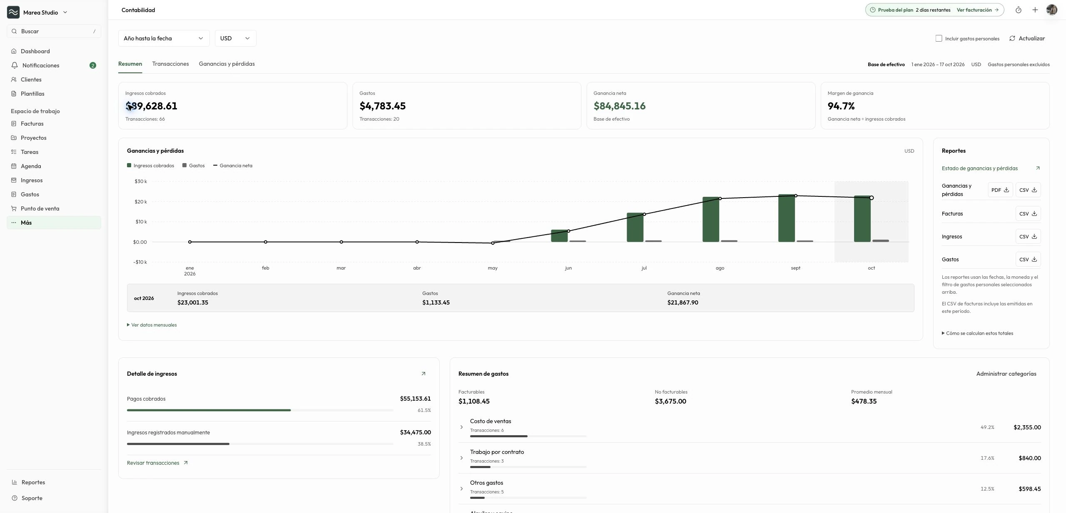Open Tareas in sidebar
The height and width of the screenshot is (513, 1066).
point(54,152)
